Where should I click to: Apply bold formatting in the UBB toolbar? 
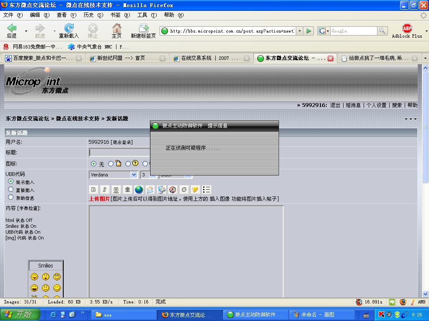click(93, 189)
